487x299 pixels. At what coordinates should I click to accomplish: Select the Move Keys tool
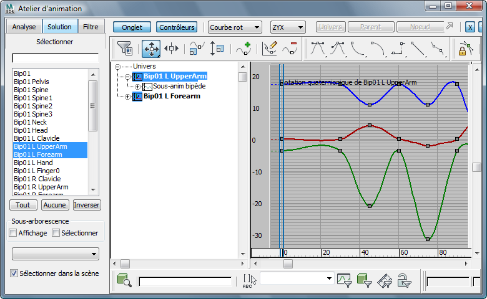151,49
